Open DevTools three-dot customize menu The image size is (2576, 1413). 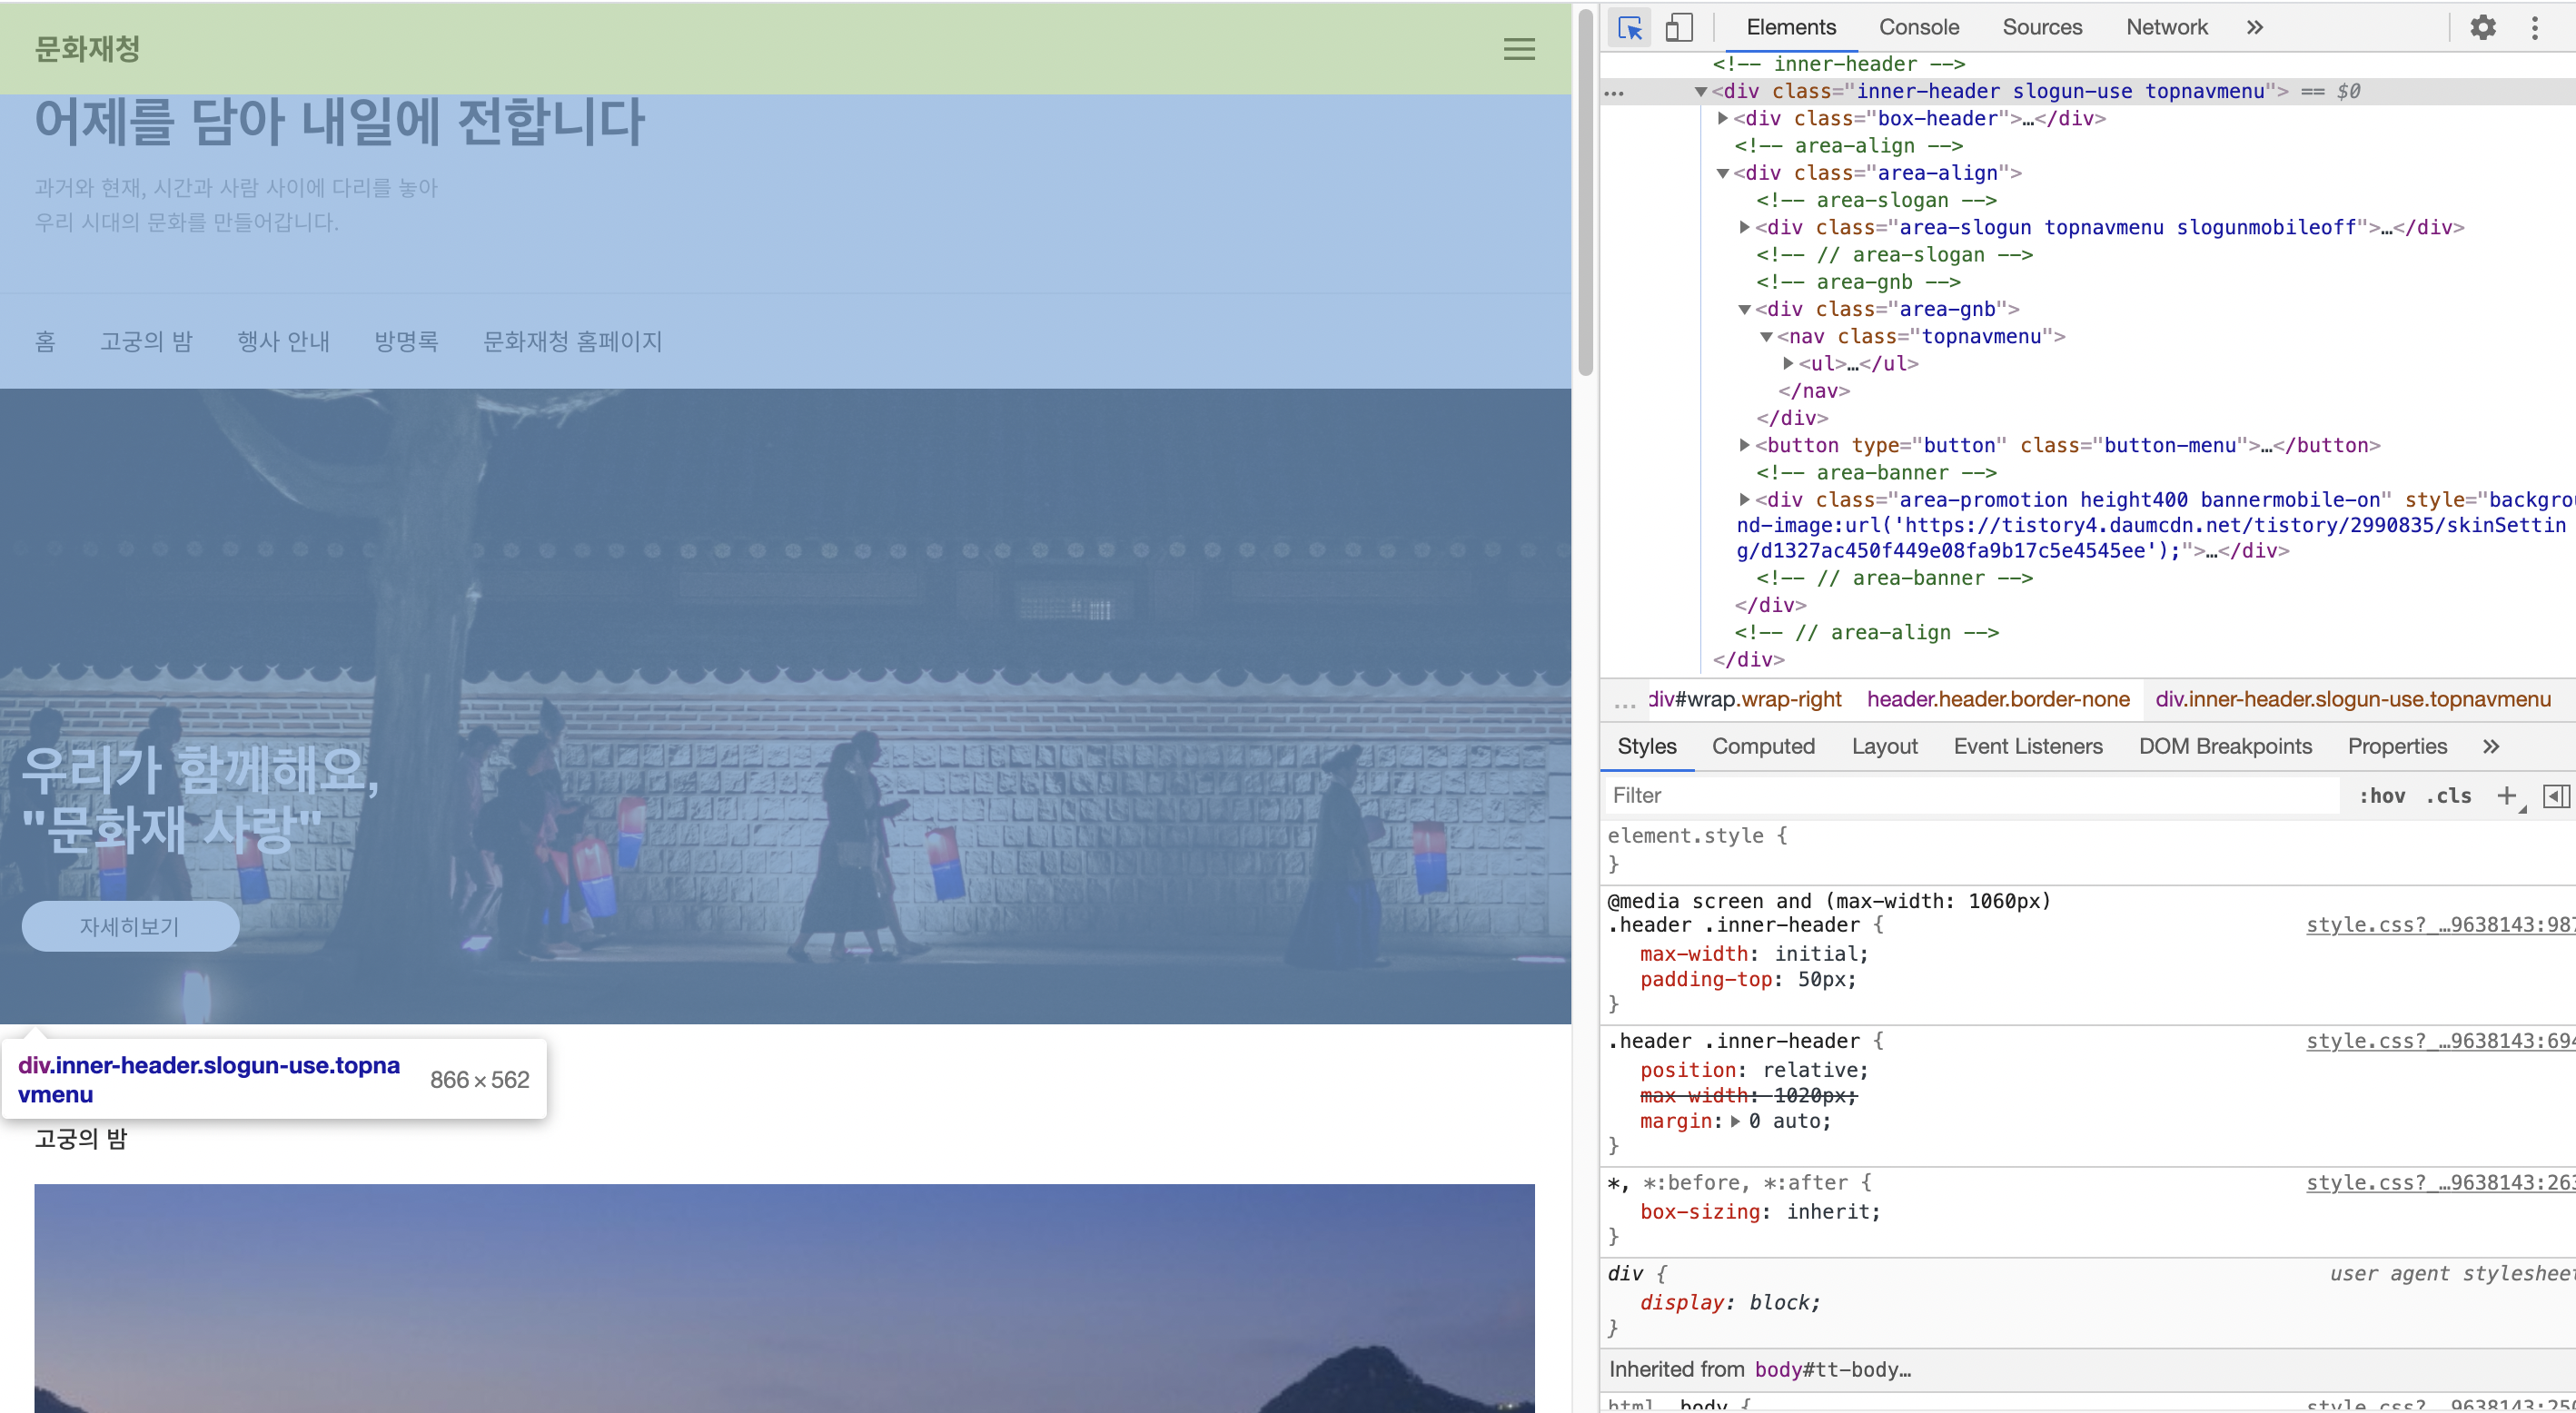click(2534, 28)
